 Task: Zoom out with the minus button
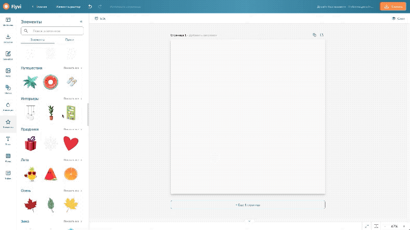[x=385, y=226]
